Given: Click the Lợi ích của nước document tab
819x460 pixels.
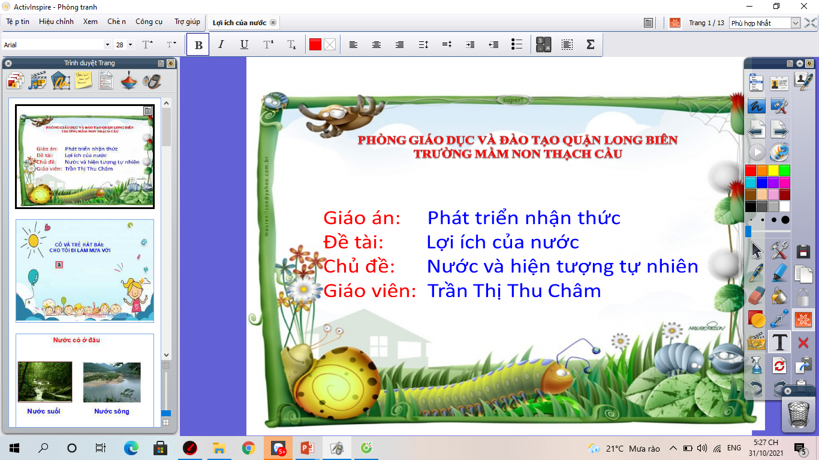Looking at the screenshot, I should pyautogui.click(x=239, y=23).
